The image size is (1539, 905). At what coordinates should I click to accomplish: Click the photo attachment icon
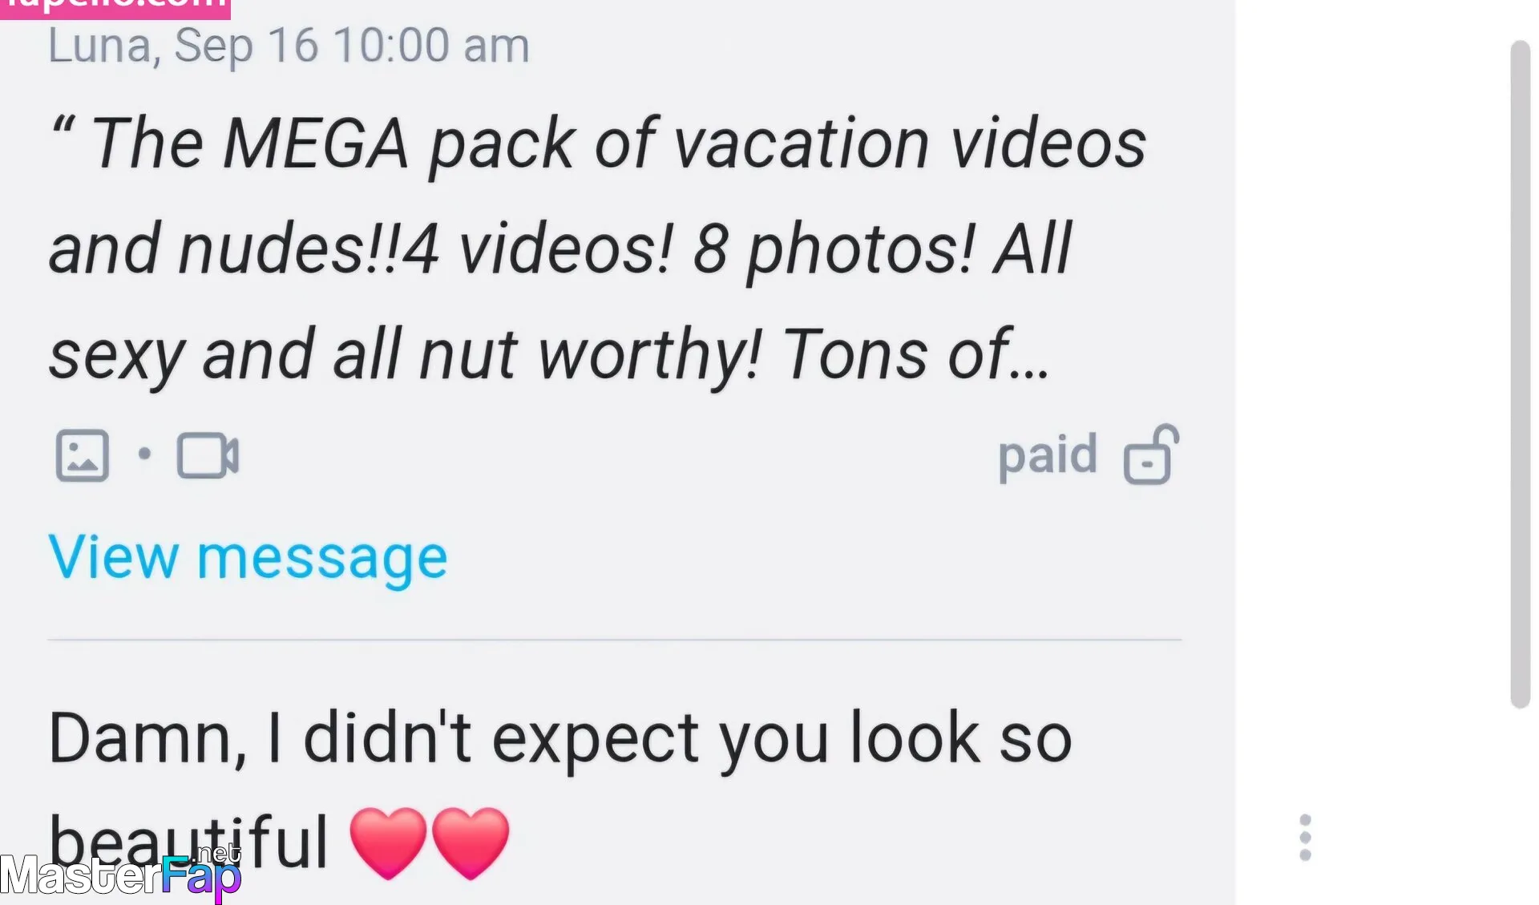point(82,455)
